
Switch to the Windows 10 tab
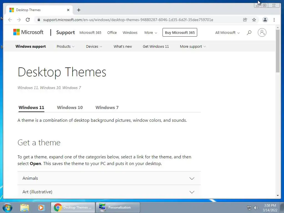70,107
